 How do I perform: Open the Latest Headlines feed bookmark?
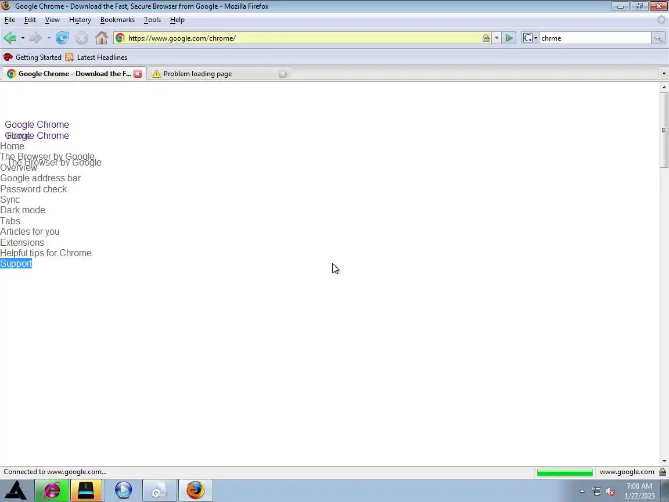[x=96, y=57]
